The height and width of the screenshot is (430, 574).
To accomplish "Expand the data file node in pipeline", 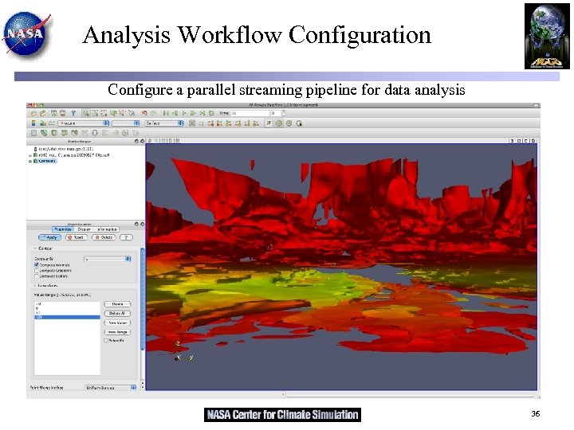I will tap(30, 155).
